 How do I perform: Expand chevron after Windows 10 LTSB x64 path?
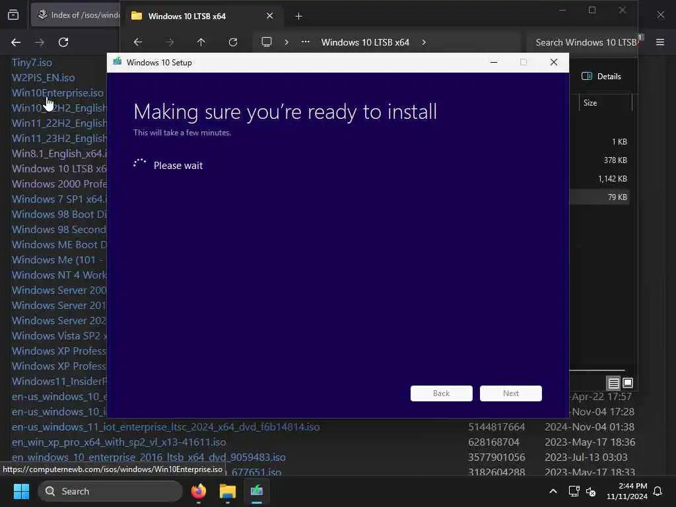click(424, 42)
